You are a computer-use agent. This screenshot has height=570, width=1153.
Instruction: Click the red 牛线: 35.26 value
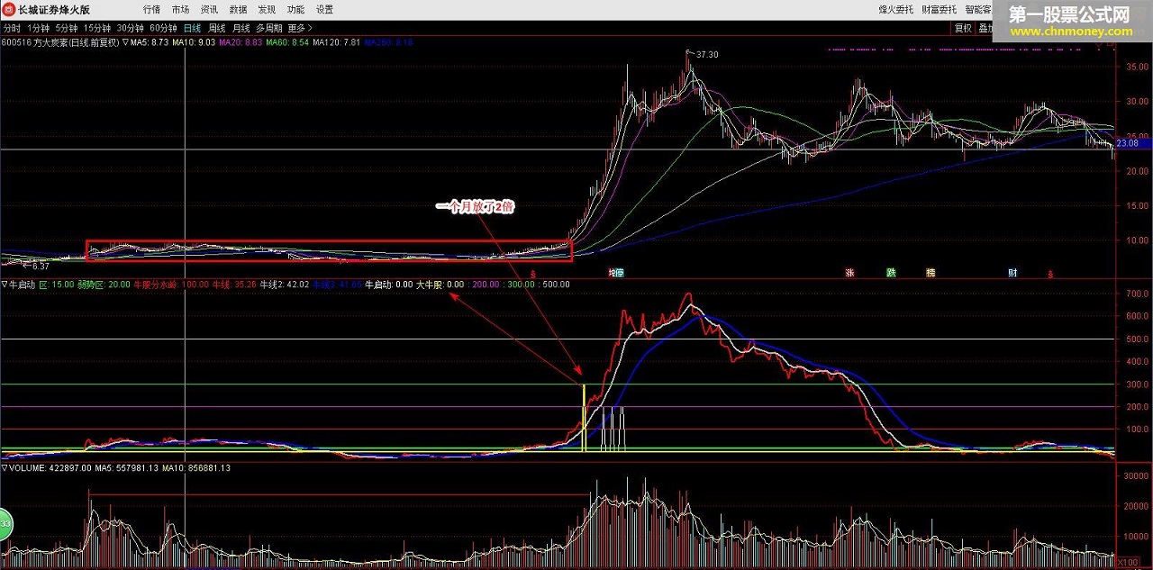234,285
